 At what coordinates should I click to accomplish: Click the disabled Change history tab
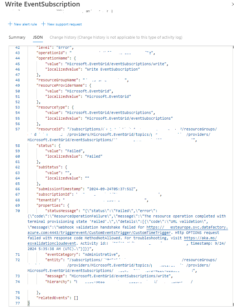click(x=116, y=37)
